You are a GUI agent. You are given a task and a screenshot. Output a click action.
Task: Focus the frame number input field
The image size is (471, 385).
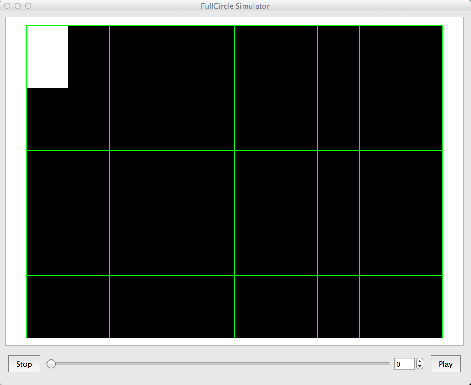(404, 364)
